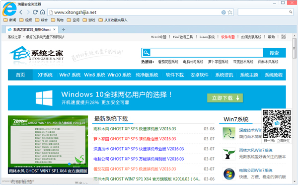Click the vertical scrollbar thumb
This screenshot has width=298, height=185.
294,48
